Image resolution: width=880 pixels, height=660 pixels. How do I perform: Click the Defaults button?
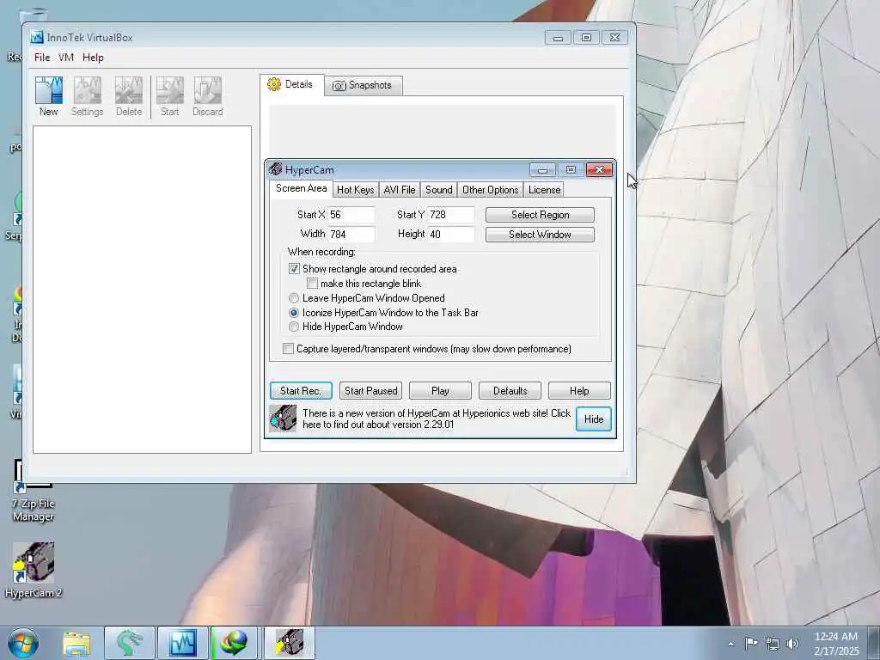point(510,391)
